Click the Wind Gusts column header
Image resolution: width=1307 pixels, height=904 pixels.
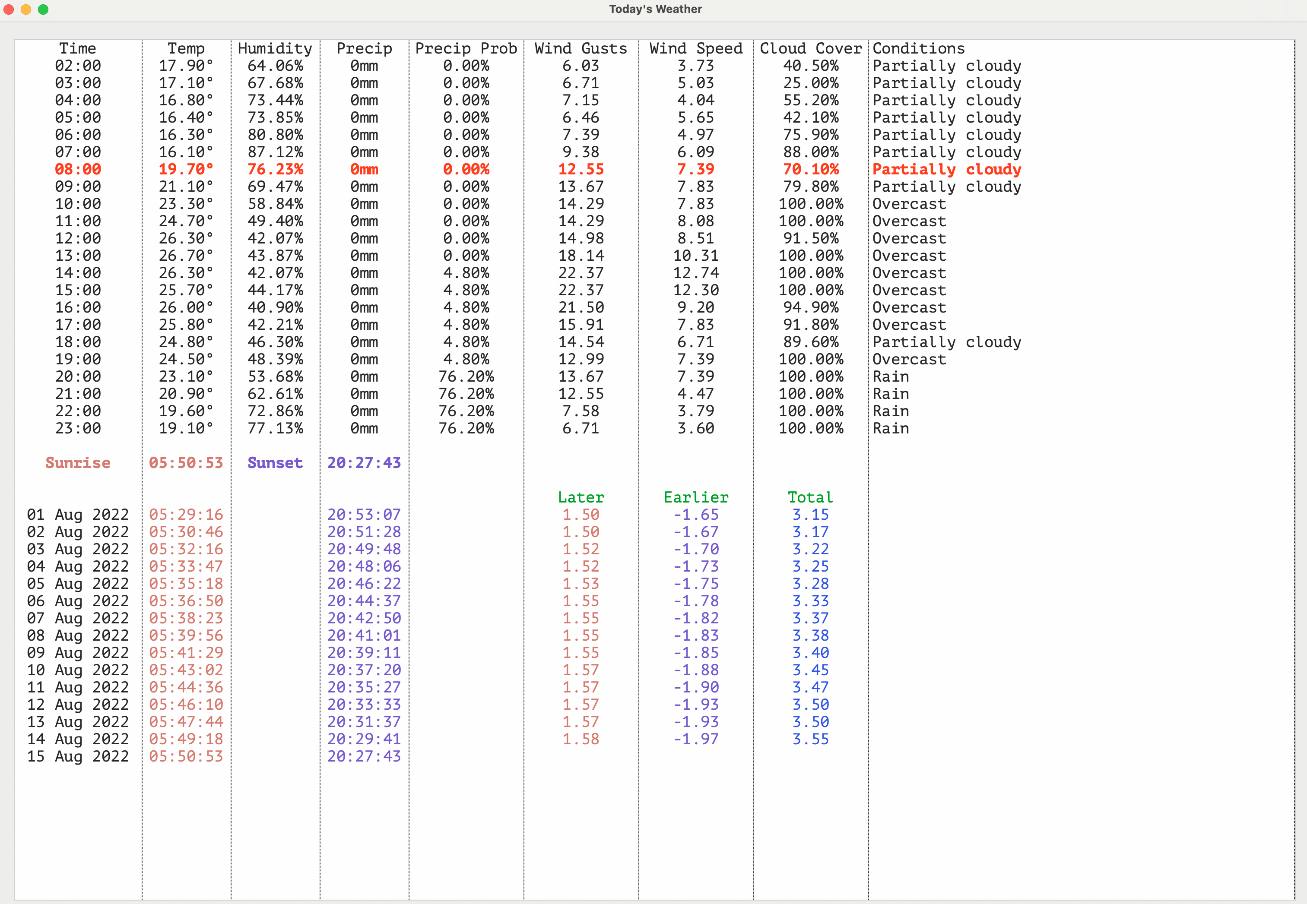[x=581, y=49]
